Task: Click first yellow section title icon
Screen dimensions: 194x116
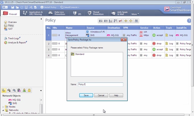Action: [126, 21]
